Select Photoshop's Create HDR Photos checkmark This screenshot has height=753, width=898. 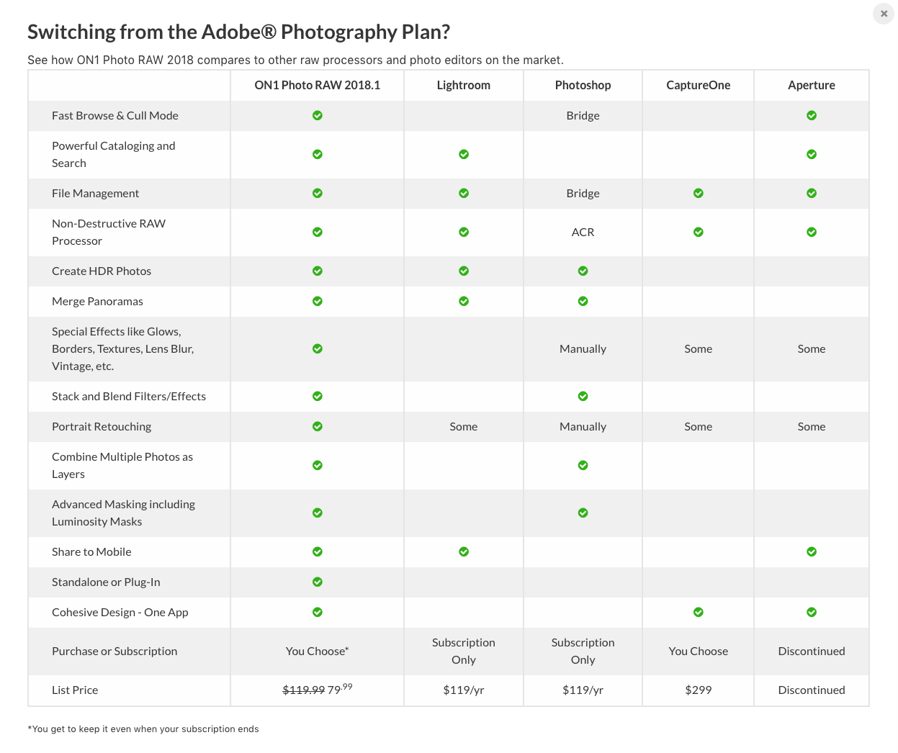pyautogui.click(x=583, y=271)
